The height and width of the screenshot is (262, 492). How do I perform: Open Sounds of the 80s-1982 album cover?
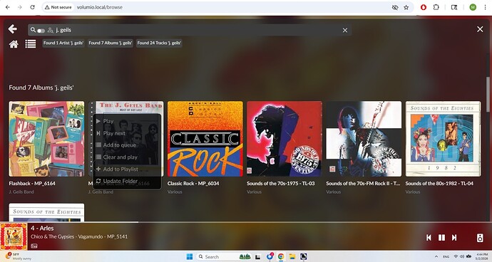point(443,139)
